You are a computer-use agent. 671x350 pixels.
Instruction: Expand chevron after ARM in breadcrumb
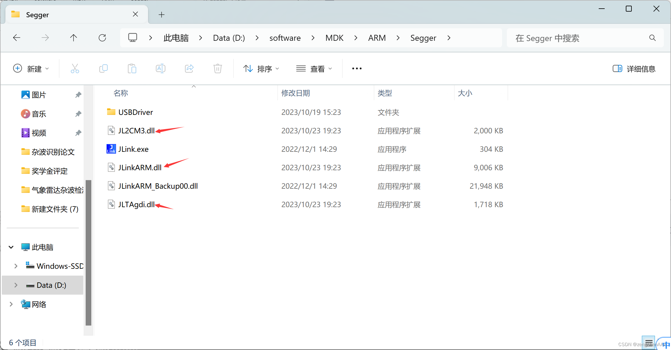click(x=398, y=38)
